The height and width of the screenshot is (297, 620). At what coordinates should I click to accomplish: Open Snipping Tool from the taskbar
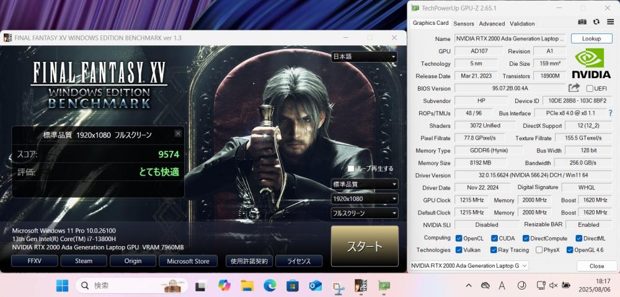point(338,286)
